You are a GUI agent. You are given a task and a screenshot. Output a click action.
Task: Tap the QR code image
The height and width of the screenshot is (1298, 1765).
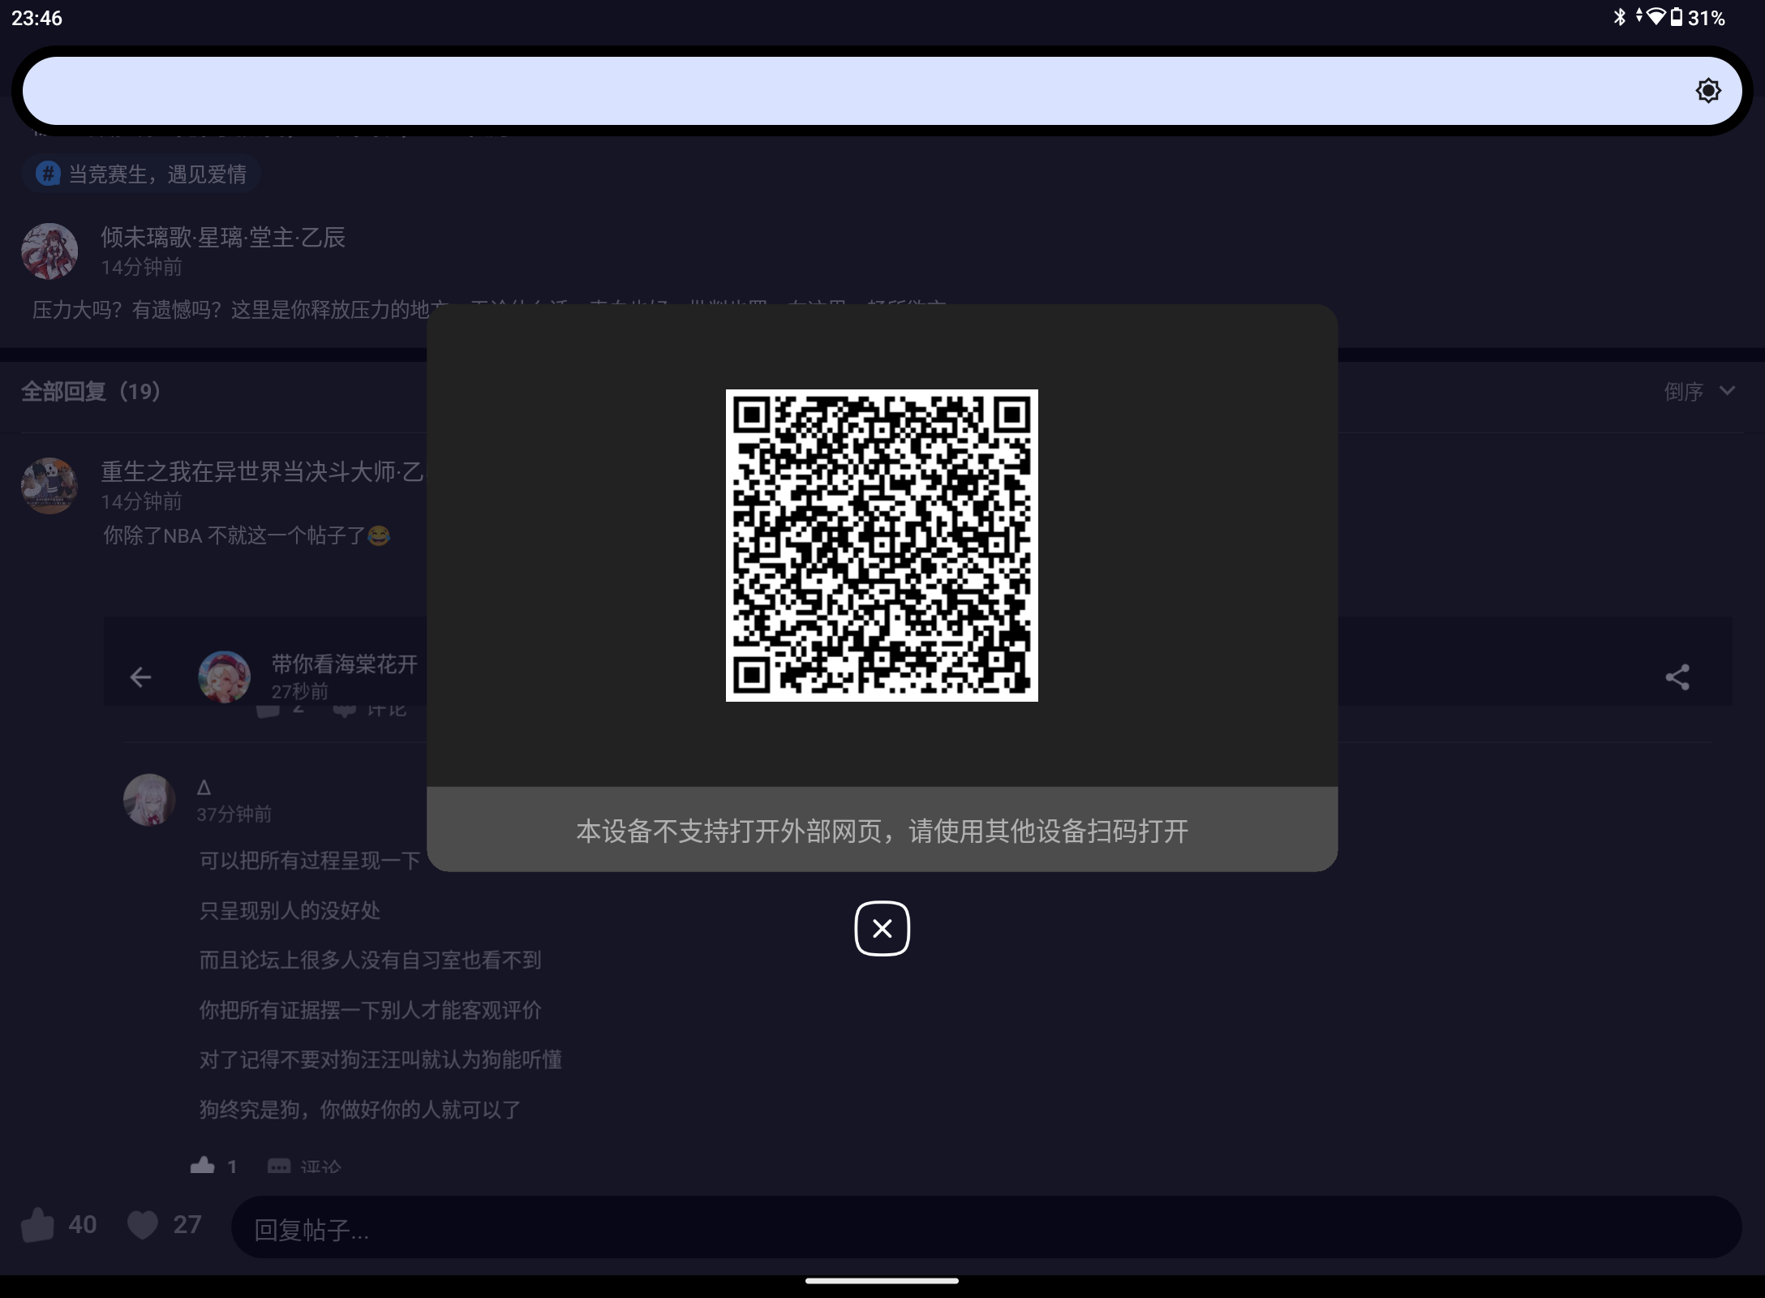coord(882,545)
